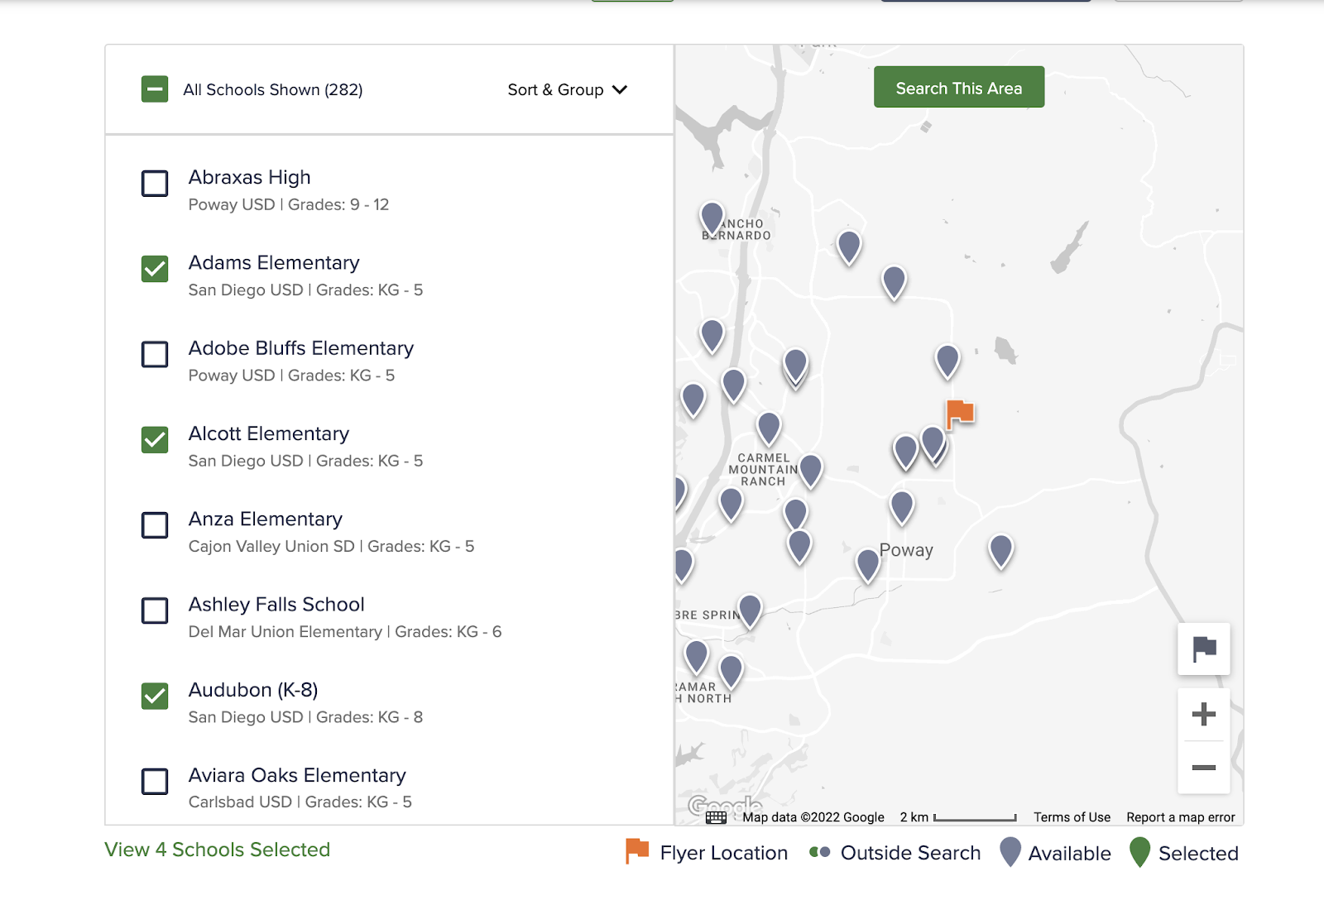Click 'Map data ©2022 Google' attribution text
1324x900 pixels.
pyautogui.click(x=813, y=817)
